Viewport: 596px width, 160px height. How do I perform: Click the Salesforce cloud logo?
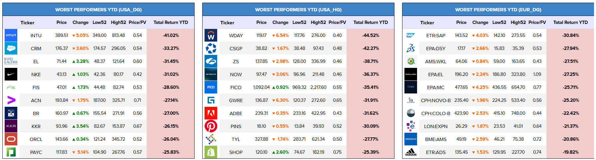(11, 48)
